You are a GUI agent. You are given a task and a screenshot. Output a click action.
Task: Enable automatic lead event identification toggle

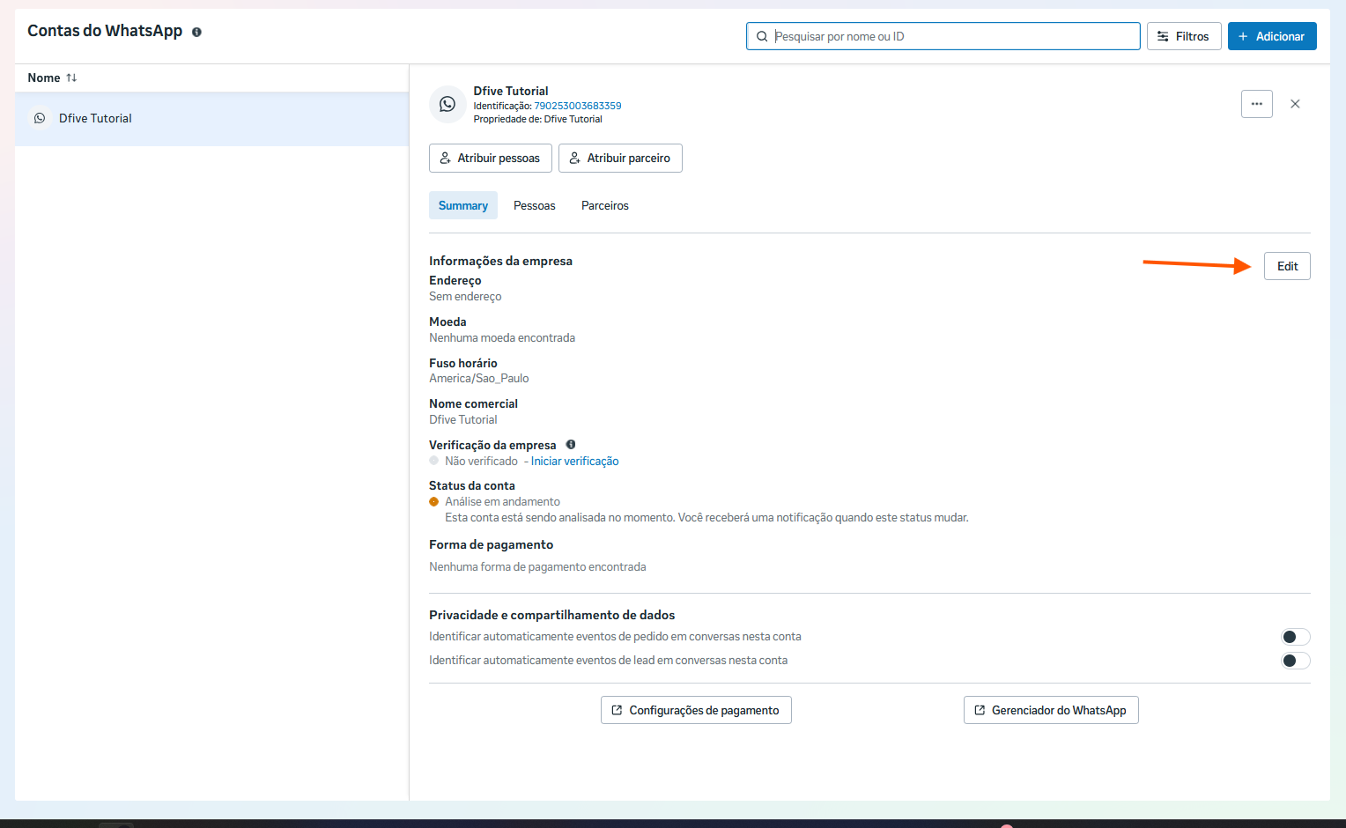(x=1295, y=661)
